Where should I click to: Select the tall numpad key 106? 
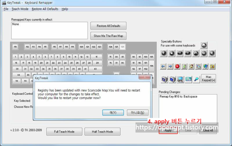152,66
